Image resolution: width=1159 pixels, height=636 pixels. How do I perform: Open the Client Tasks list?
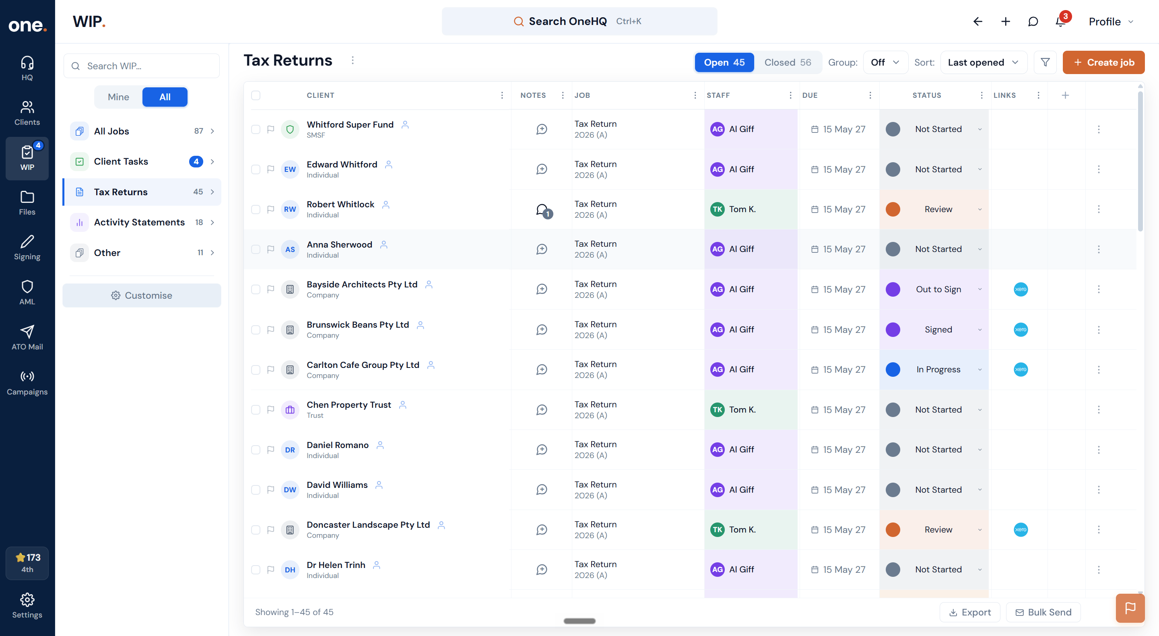click(x=142, y=161)
